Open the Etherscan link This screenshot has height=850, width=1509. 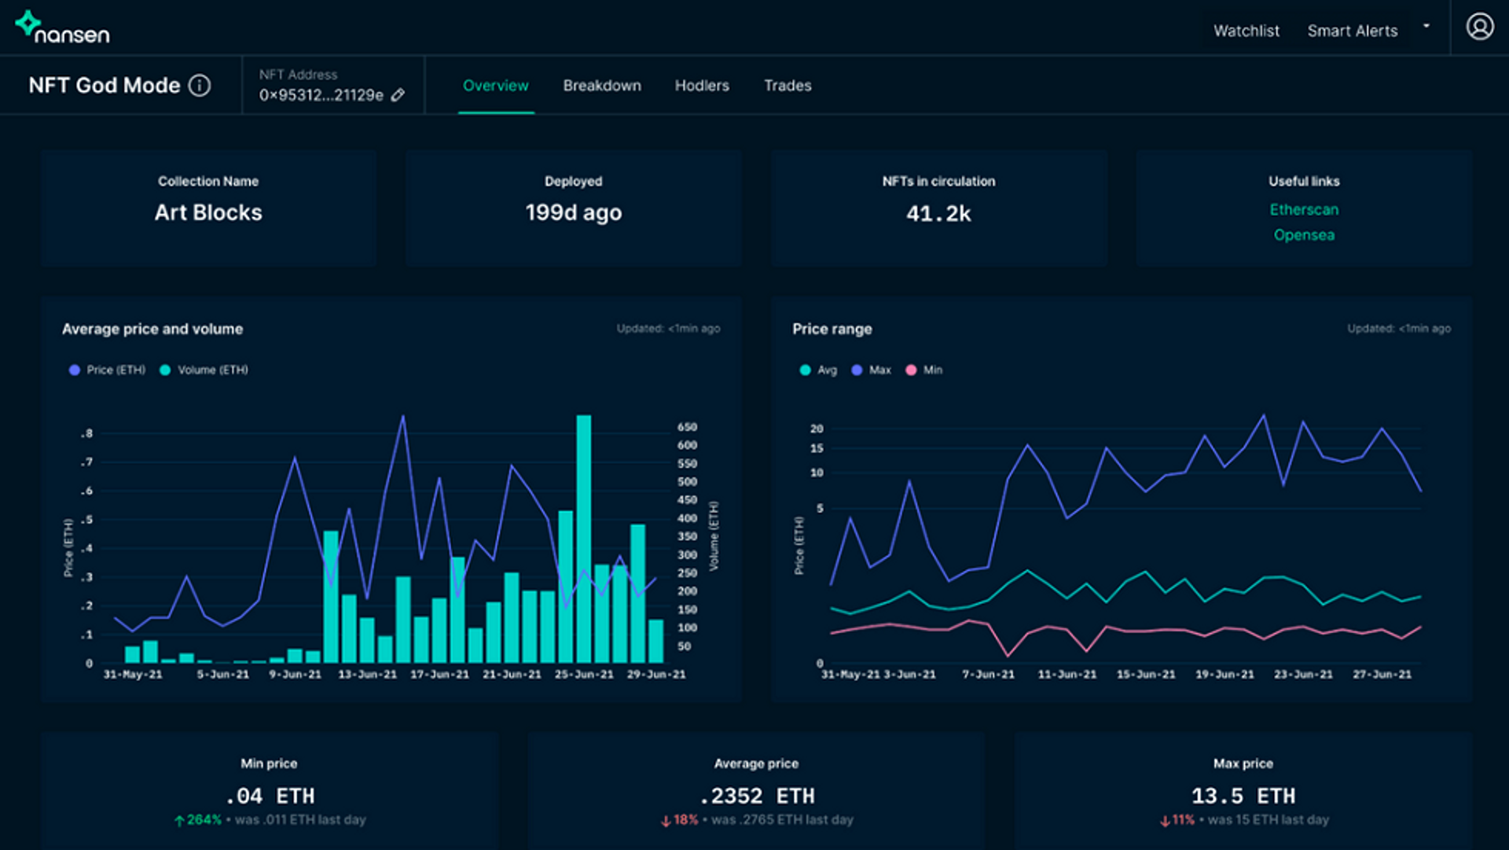pos(1303,210)
